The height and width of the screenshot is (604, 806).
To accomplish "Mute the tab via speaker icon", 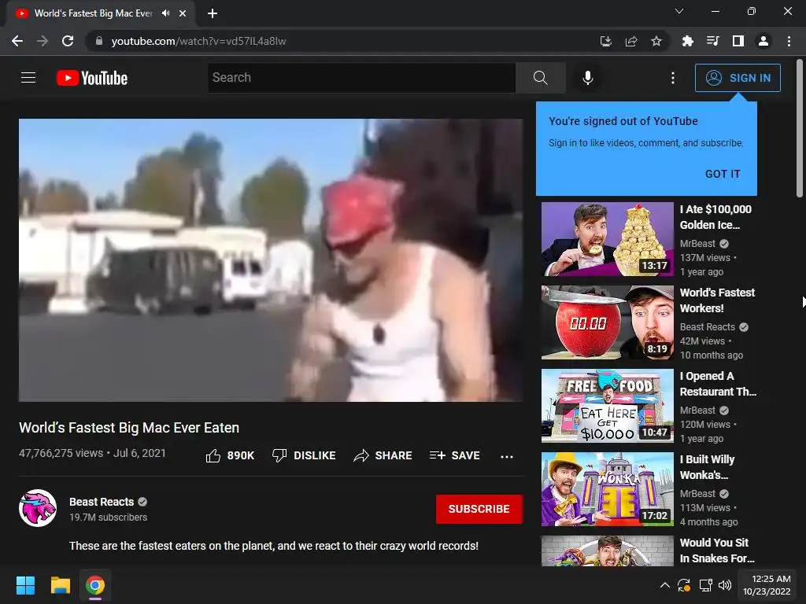I will 165,13.
